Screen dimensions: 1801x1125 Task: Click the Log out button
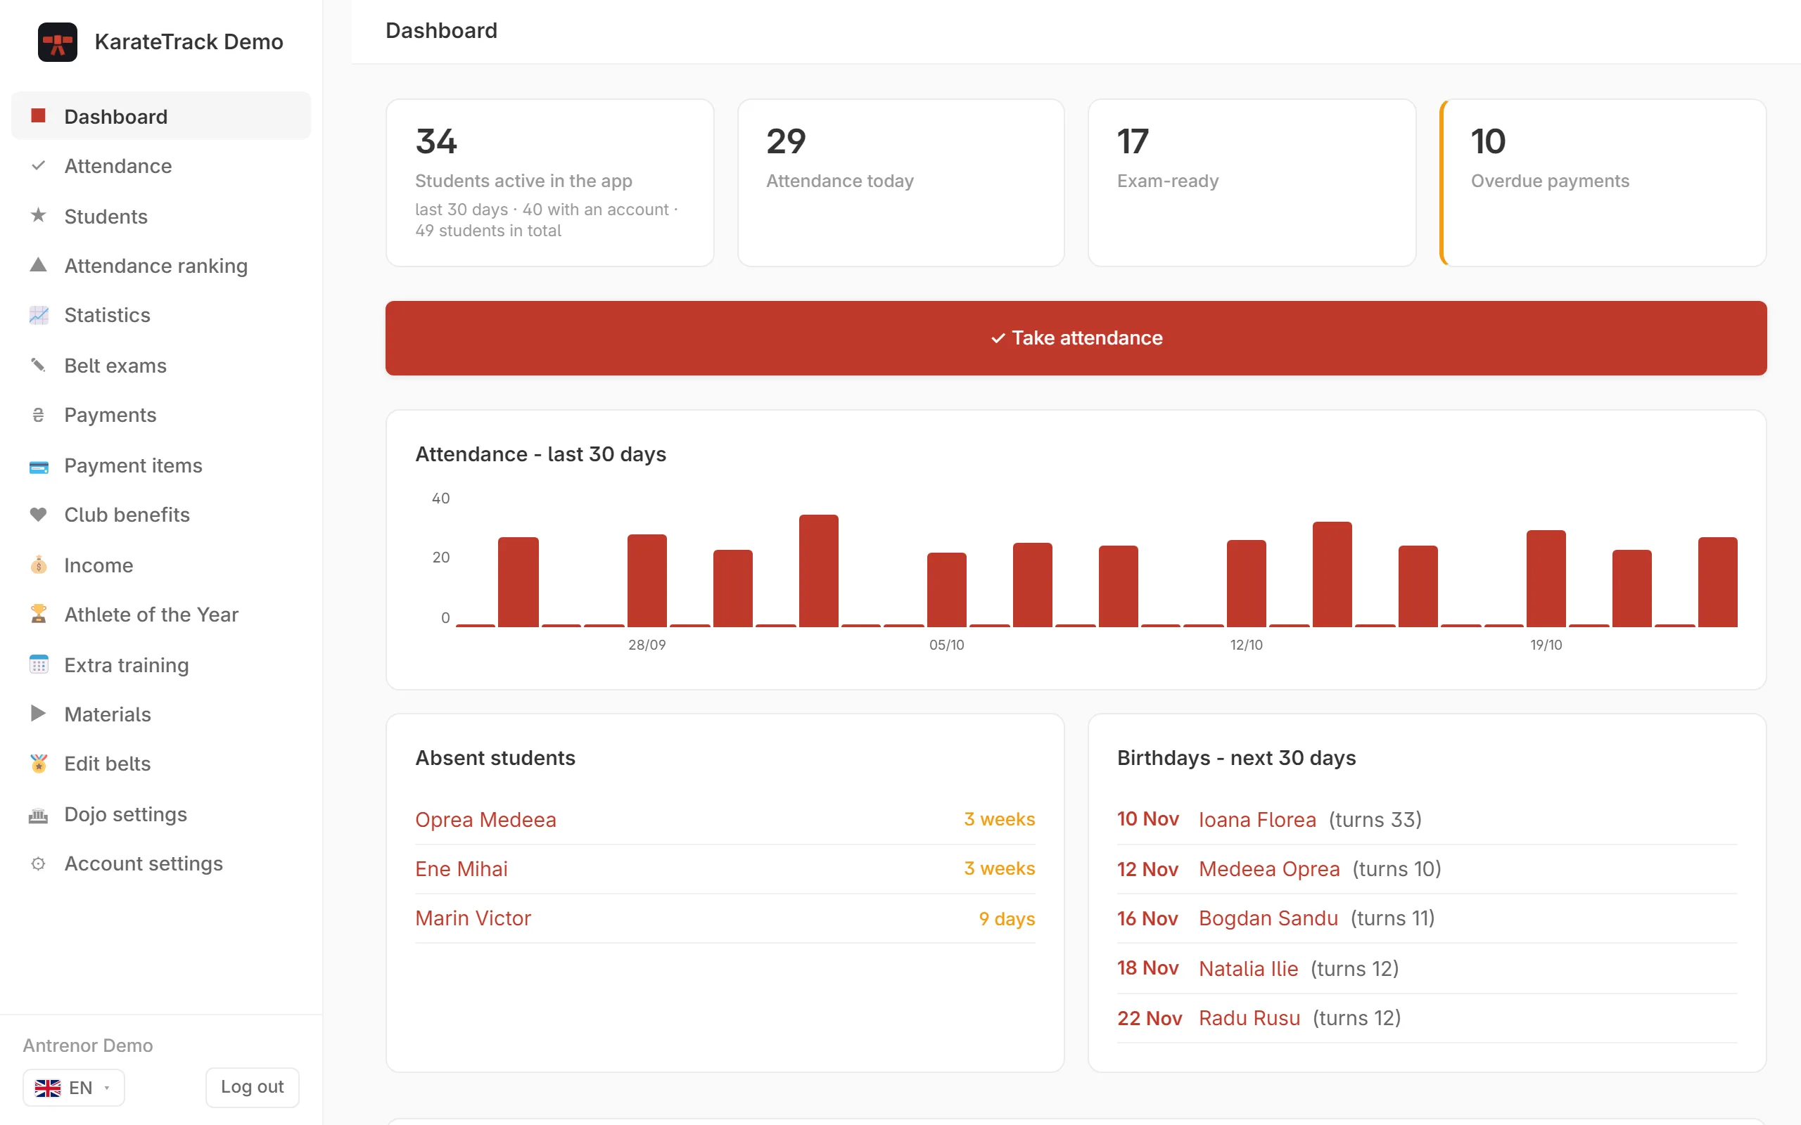click(x=253, y=1087)
